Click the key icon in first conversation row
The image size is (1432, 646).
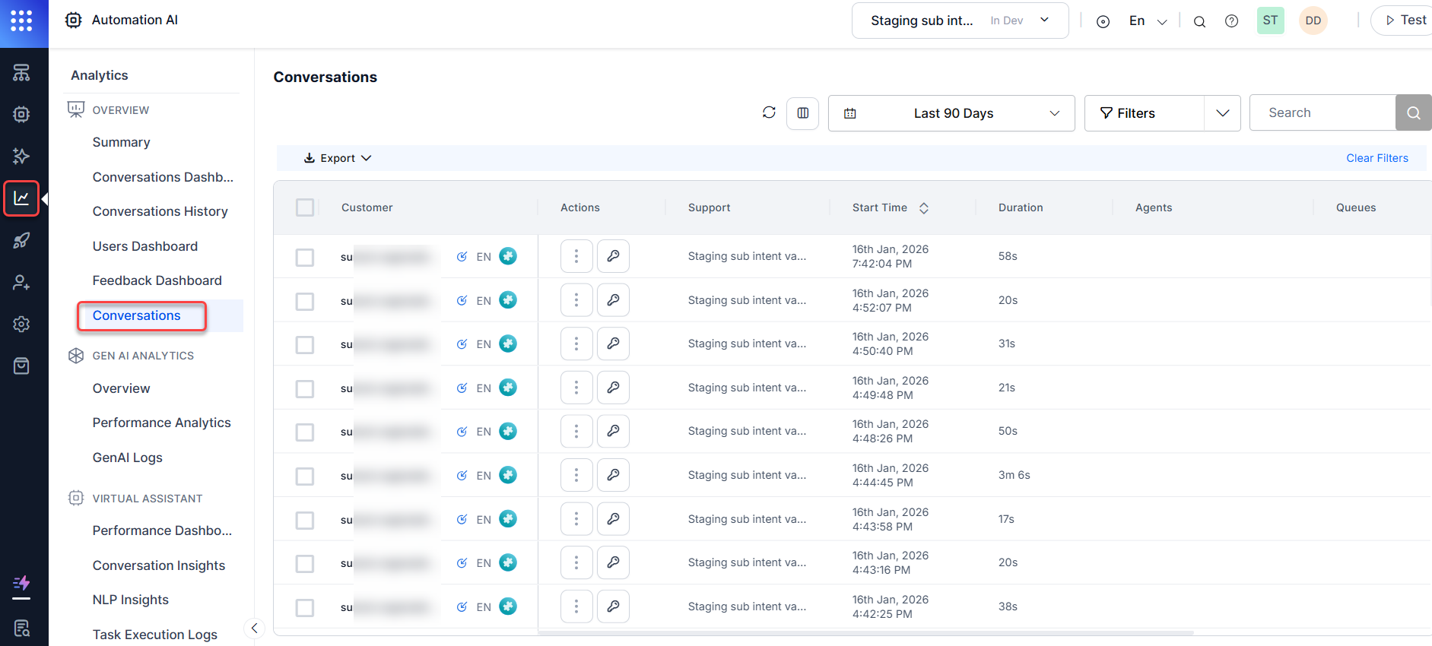613,256
